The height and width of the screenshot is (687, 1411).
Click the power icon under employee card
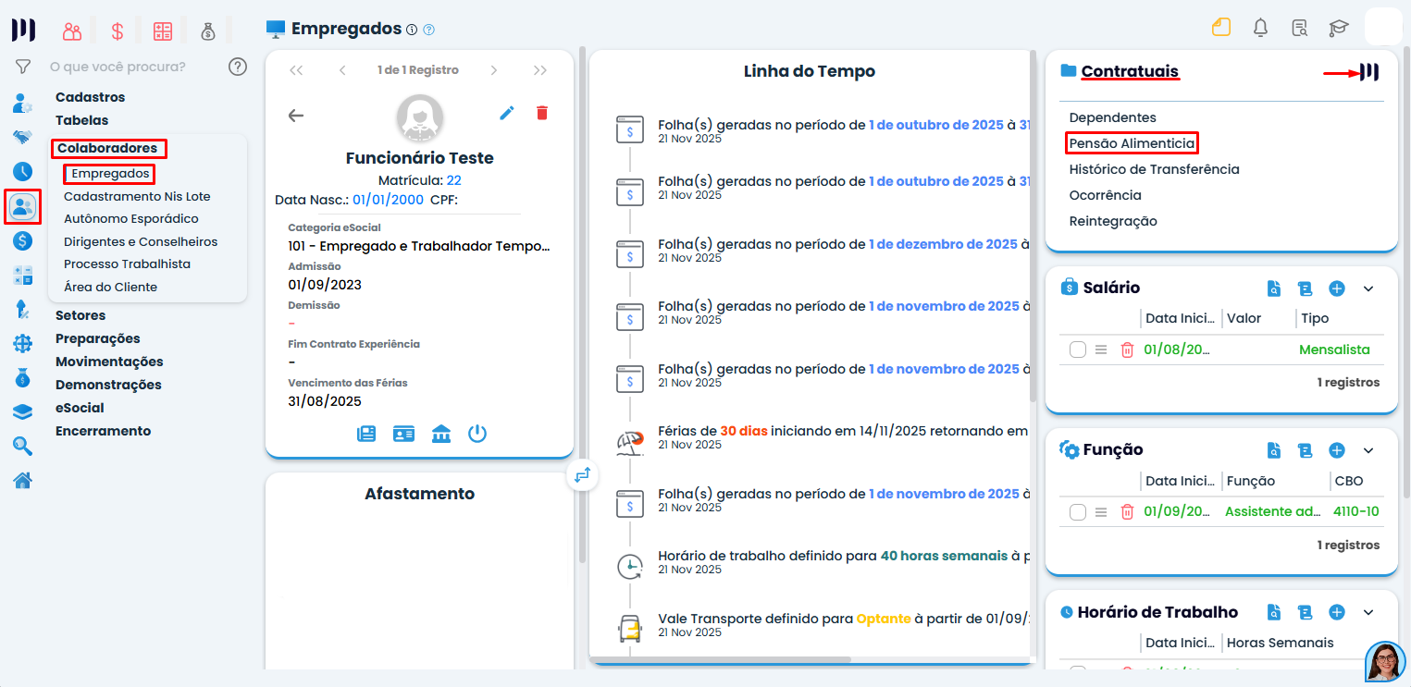click(477, 434)
